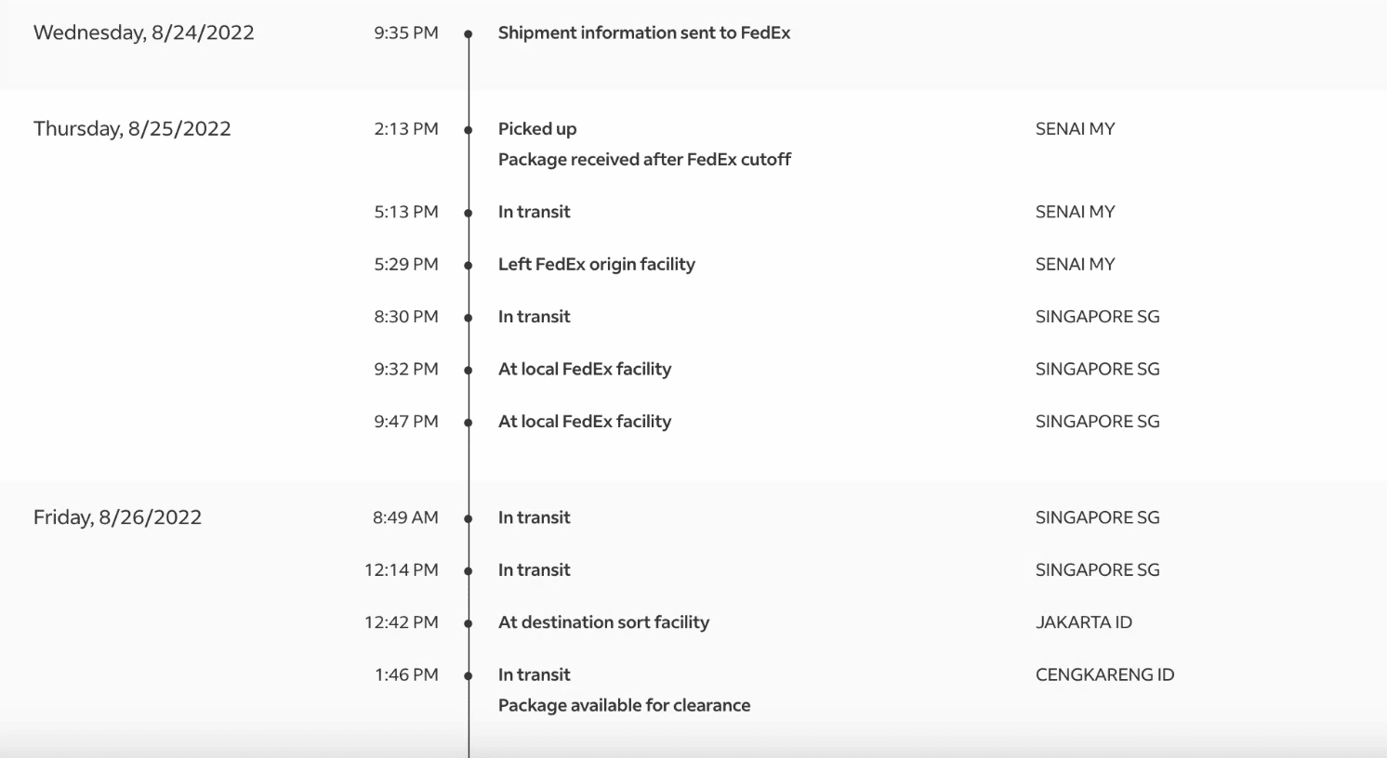
Task: Click 'At destination sort facility' status
Action: (x=603, y=622)
